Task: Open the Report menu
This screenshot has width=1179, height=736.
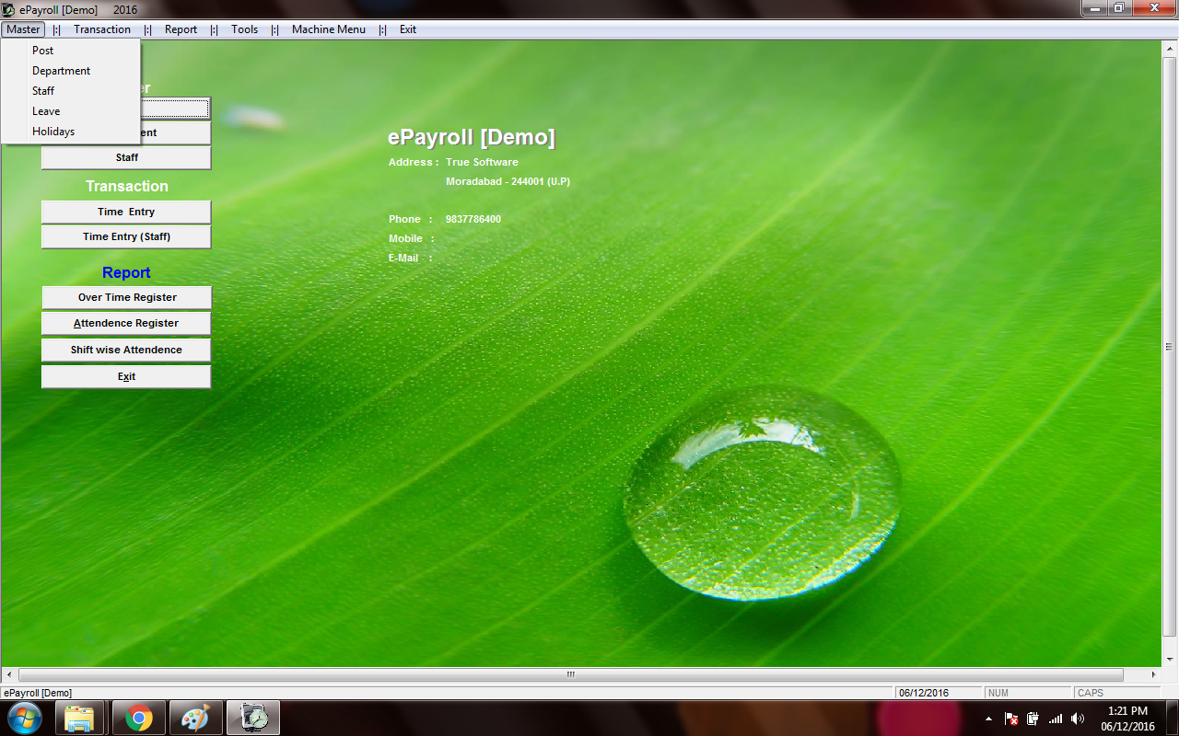Action: [x=181, y=29]
